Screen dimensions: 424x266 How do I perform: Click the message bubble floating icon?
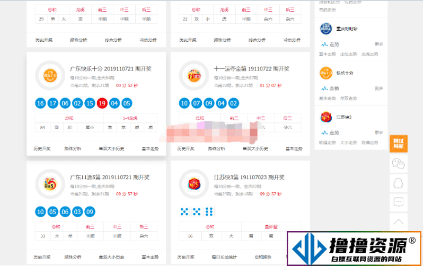click(399, 202)
